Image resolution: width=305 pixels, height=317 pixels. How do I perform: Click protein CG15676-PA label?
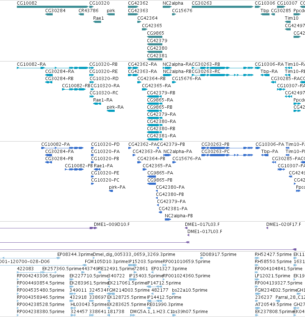[187, 159]
